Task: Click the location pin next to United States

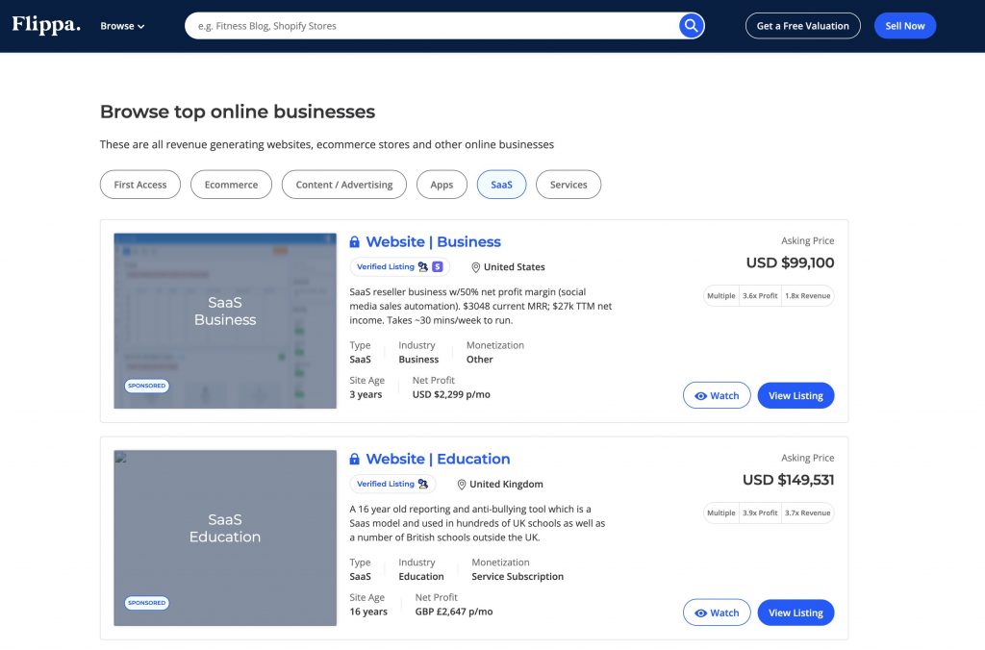Action: pyautogui.click(x=476, y=266)
